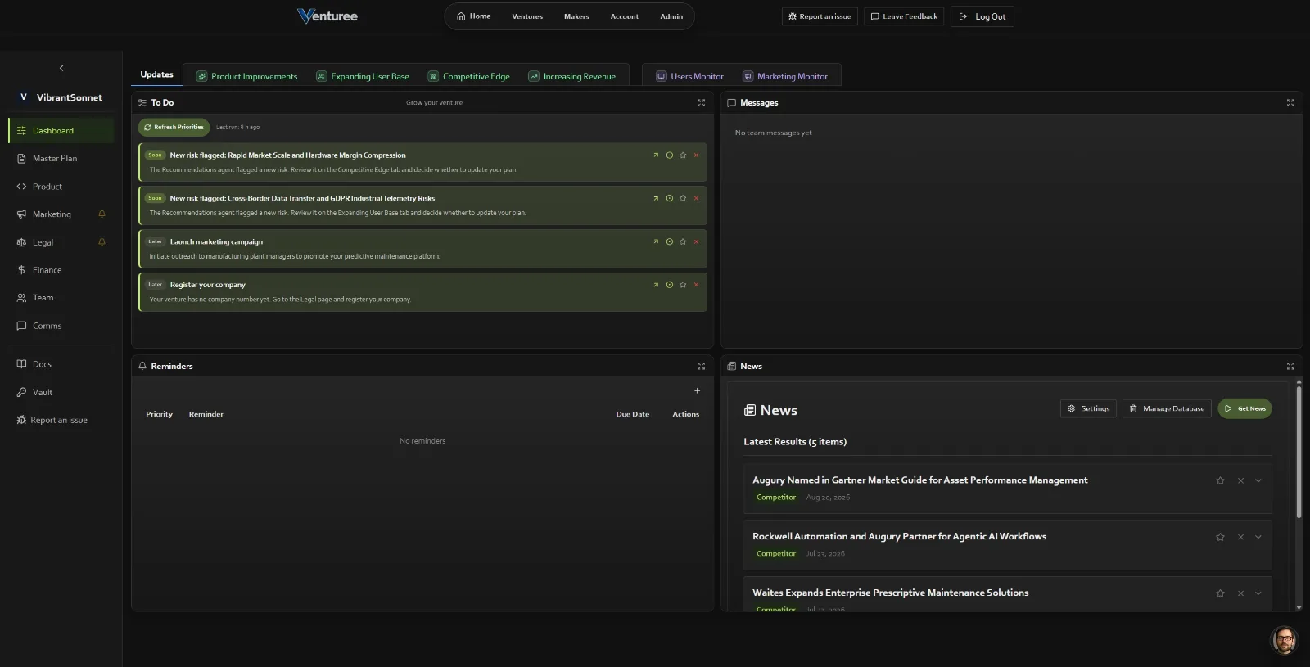Switch to the Competitive Edge tab
This screenshot has width=1310, height=667.
pos(468,76)
